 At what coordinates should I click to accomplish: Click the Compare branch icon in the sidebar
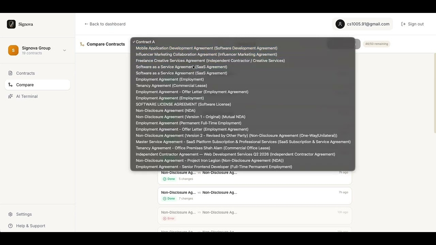(x=11, y=85)
